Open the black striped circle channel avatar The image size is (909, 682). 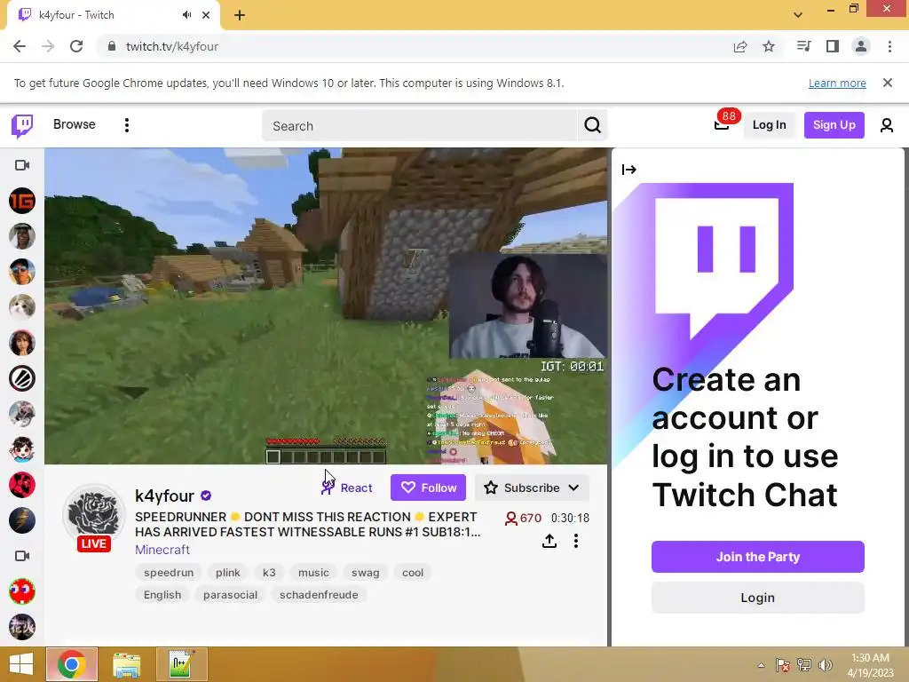point(22,378)
